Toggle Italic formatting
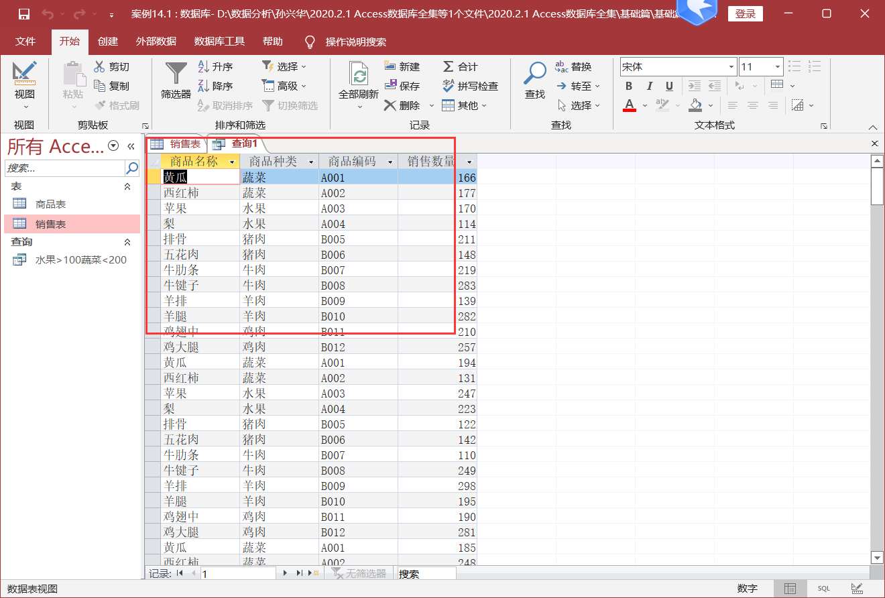Screen dimensions: 885x598 tap(649, 86)
